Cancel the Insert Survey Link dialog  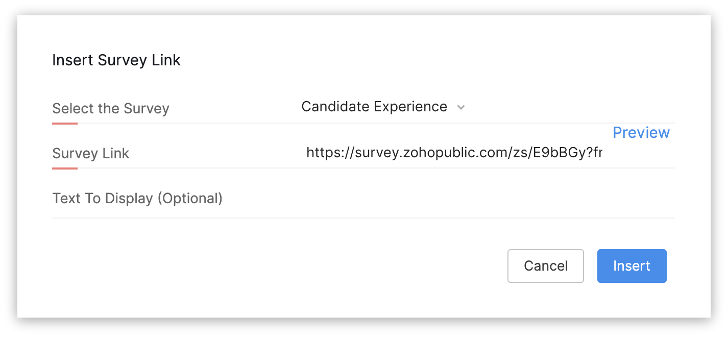pyautogui.click(x=545, y=266)
